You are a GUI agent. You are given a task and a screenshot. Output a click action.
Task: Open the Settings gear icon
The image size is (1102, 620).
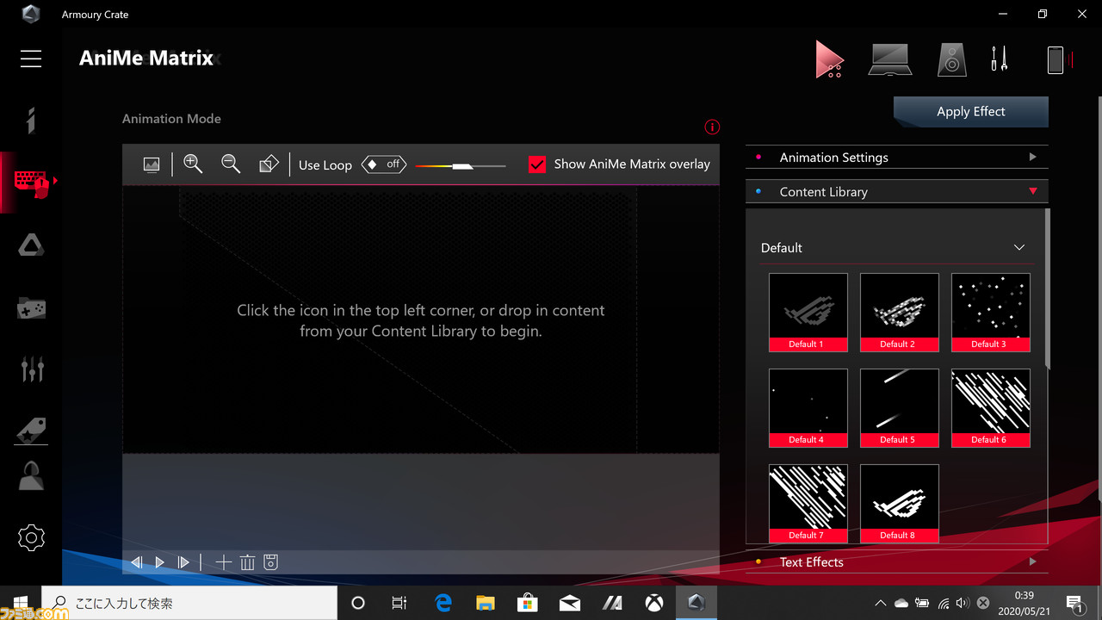(31, 538)
